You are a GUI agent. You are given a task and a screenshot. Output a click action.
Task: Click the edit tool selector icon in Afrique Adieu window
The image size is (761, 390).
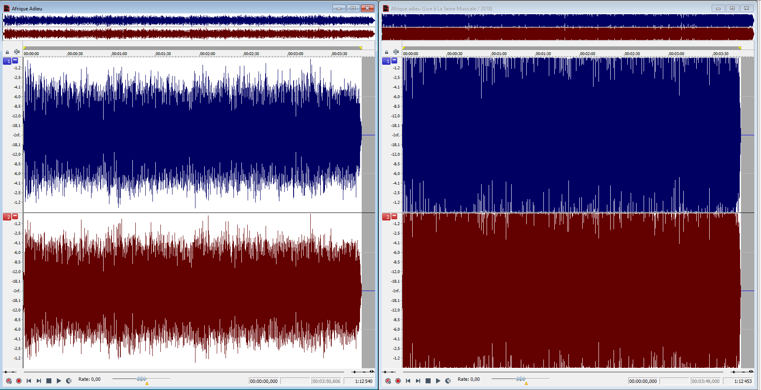pyautogui.click(x=17, y=52)
